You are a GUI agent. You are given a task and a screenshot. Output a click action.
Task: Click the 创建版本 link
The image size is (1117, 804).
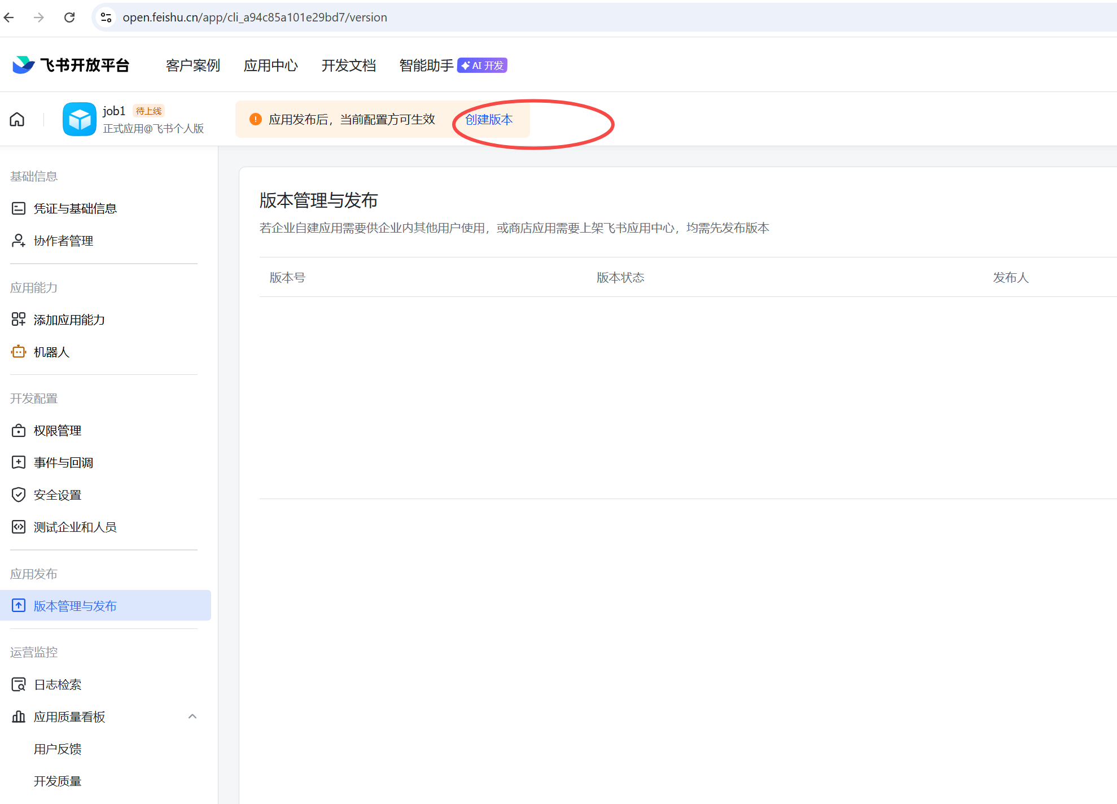489,120
